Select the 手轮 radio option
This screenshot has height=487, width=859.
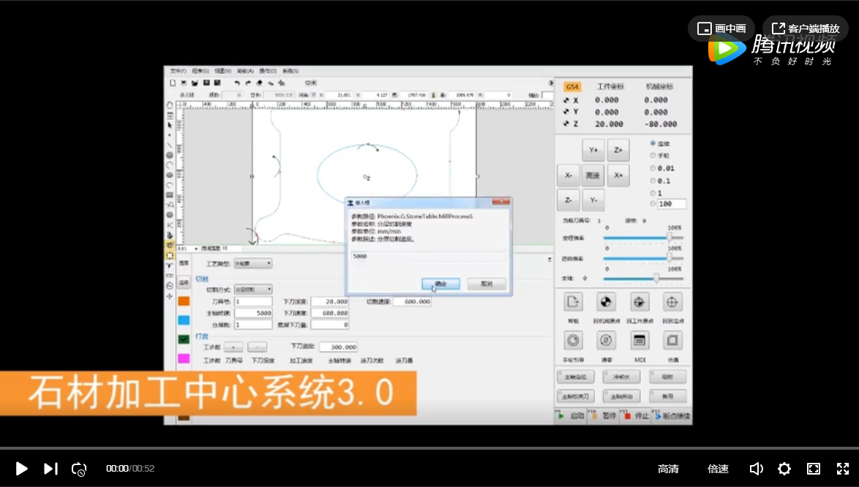[x=653, y=156]
